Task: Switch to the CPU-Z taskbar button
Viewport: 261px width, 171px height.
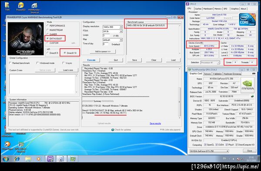Action: click(50, 159)
